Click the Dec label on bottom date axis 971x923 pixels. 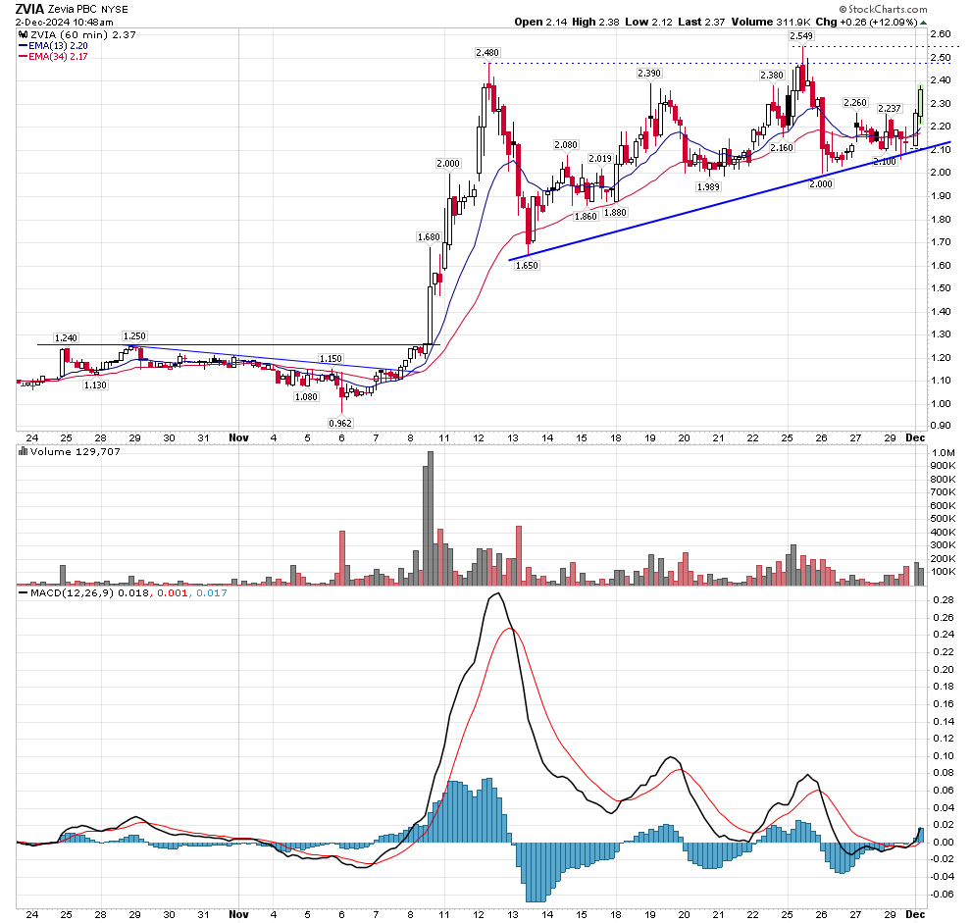tap(913, 438)
